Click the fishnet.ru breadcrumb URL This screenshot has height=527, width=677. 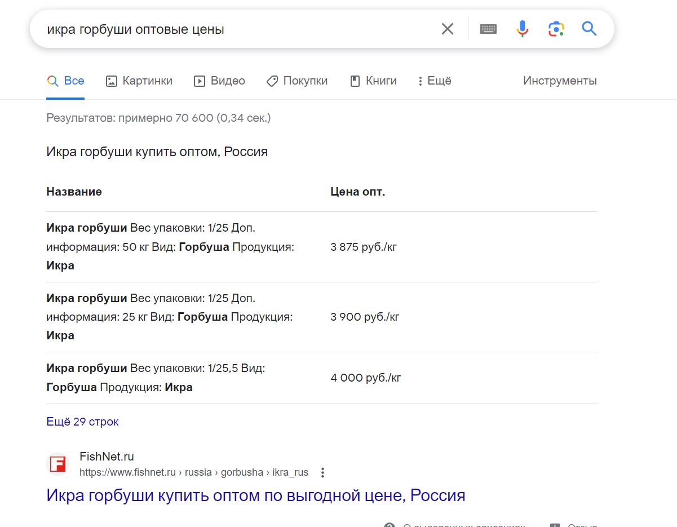coord(193,472)
